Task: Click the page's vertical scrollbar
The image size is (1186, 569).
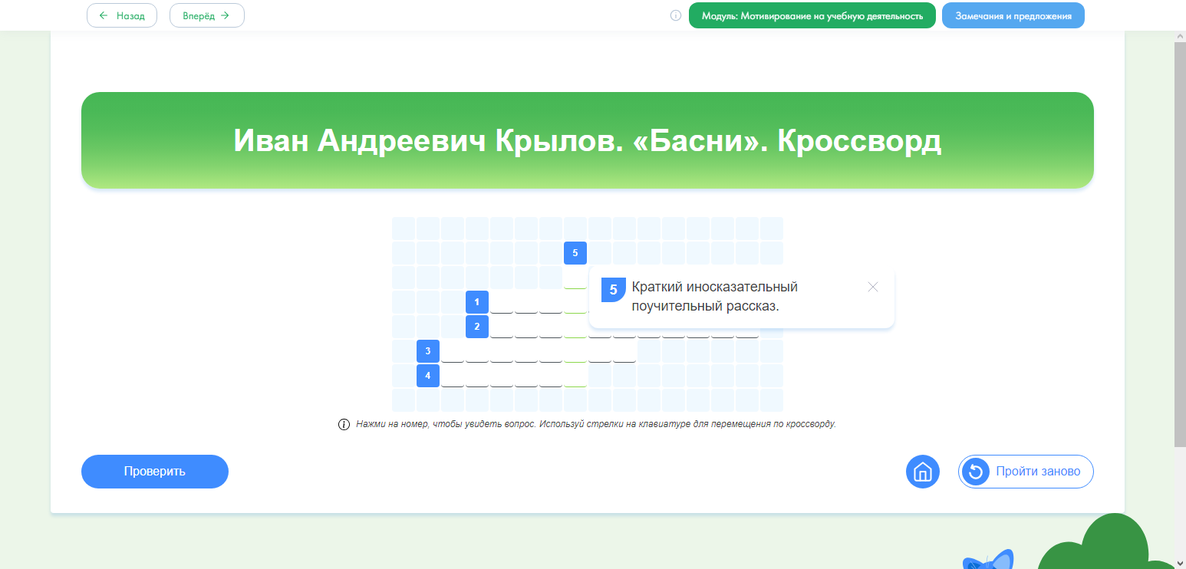Action: point(1180,230)
